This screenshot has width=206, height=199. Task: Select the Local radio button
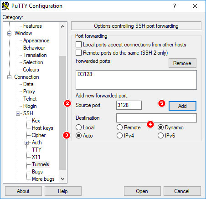tap(78, 128)
